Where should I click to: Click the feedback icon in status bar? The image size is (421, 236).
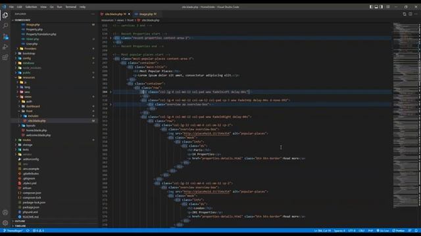tap(410, 231)
